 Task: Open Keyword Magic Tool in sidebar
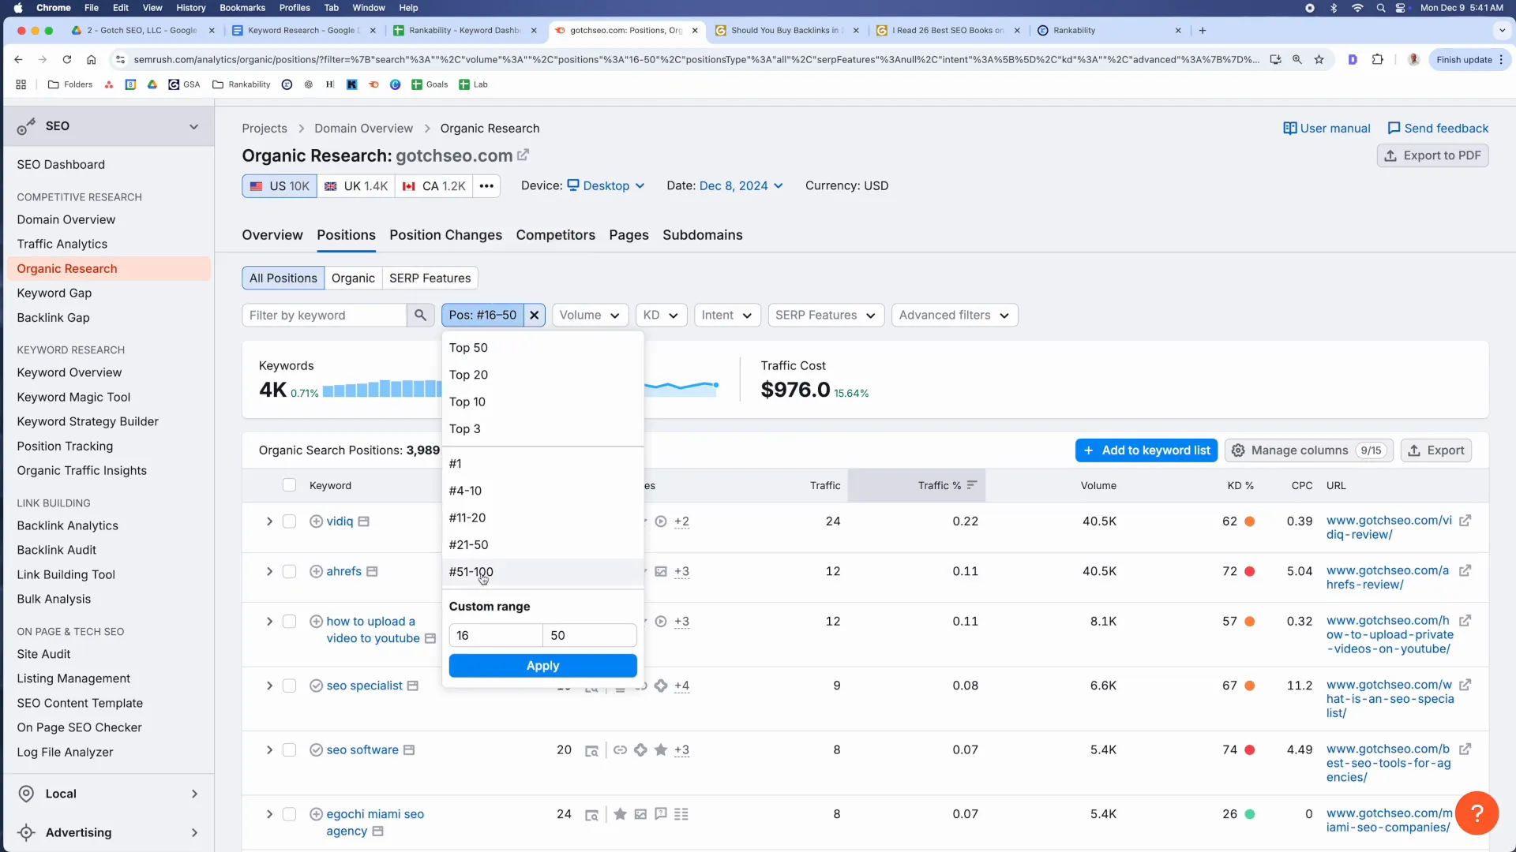pyautogui.click(x=73, y=397)
